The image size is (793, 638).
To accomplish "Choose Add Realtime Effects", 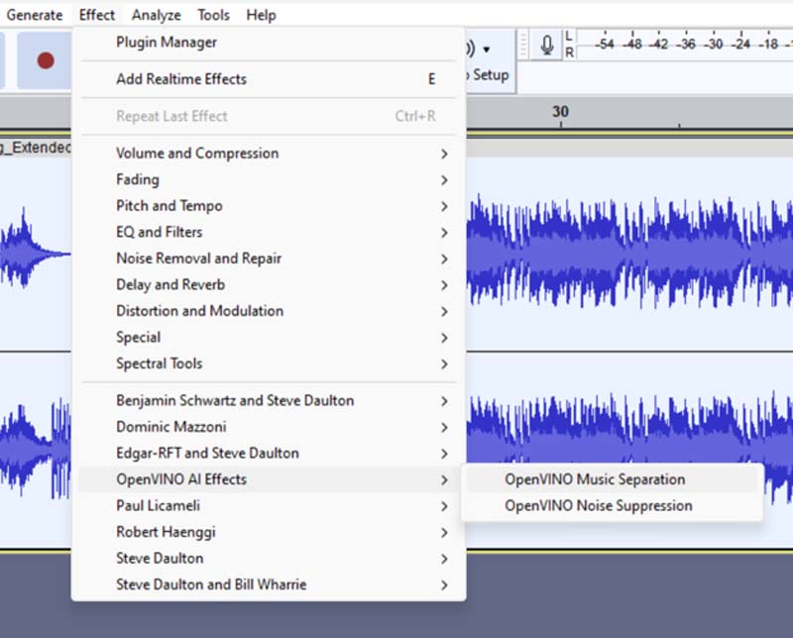I will tap(269, 79).
